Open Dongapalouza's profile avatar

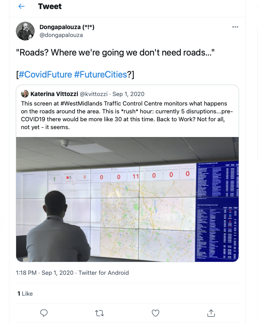click(x=25, y=31)
